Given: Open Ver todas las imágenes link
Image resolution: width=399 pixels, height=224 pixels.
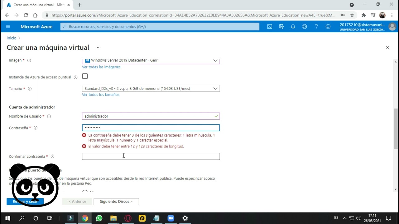Looking at the screenshot, I should point(101,67).
